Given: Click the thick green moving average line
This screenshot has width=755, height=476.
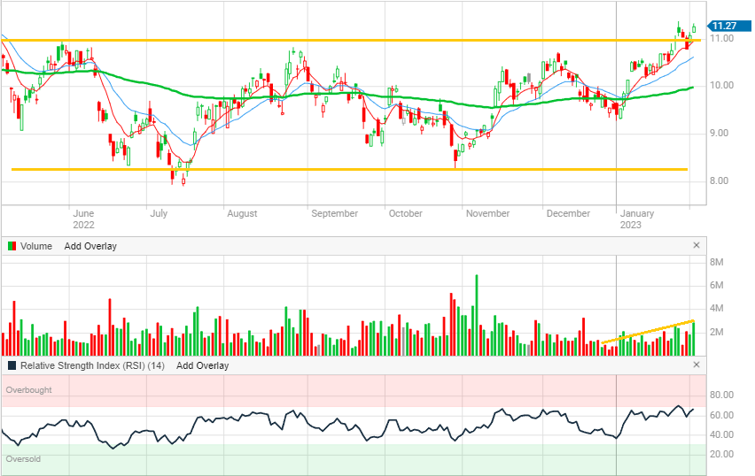Looking at the screenshot, I should (266, 96).
